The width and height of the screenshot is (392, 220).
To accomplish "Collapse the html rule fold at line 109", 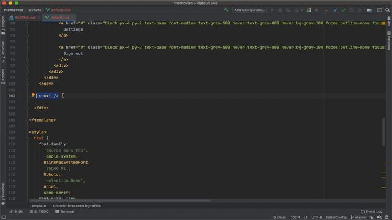I will [x=27, y=138].
